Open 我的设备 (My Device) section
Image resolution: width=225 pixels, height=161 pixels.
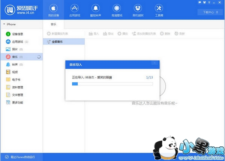54,10
